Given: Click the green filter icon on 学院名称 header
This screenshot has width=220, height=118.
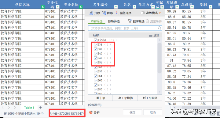Looking at the screenshot, I should (43, 7).
